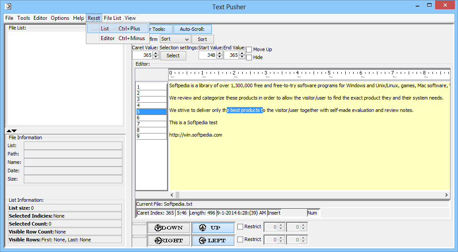458x252 pixels.
Task: Click the Path field in File Information
Action: (x=73, y=154)
